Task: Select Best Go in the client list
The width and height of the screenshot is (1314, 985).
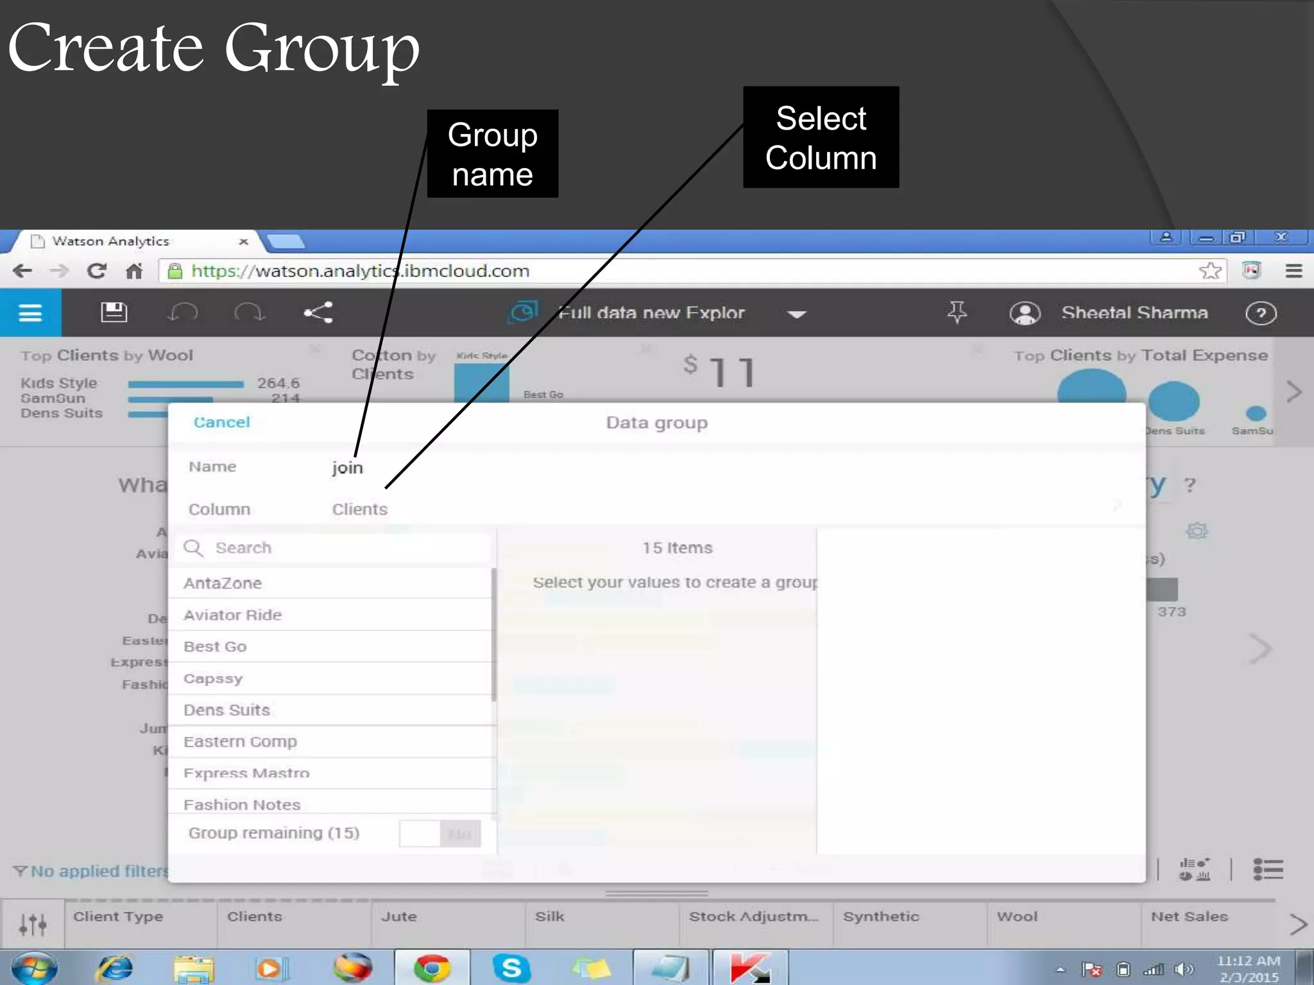Action: tap(331, 646)
